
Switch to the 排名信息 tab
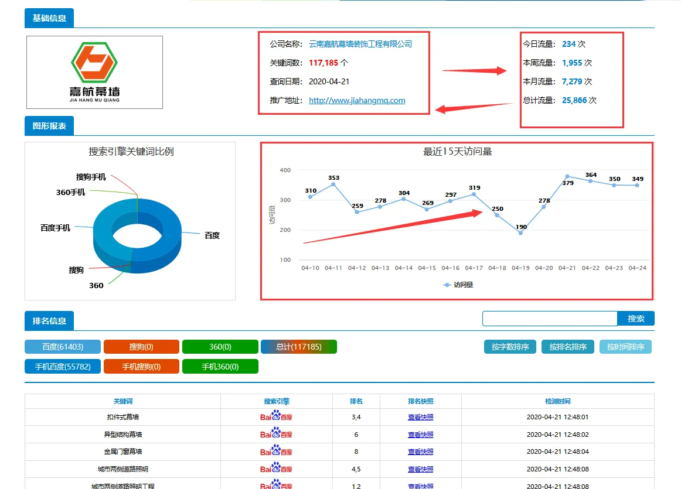(49, 320)
